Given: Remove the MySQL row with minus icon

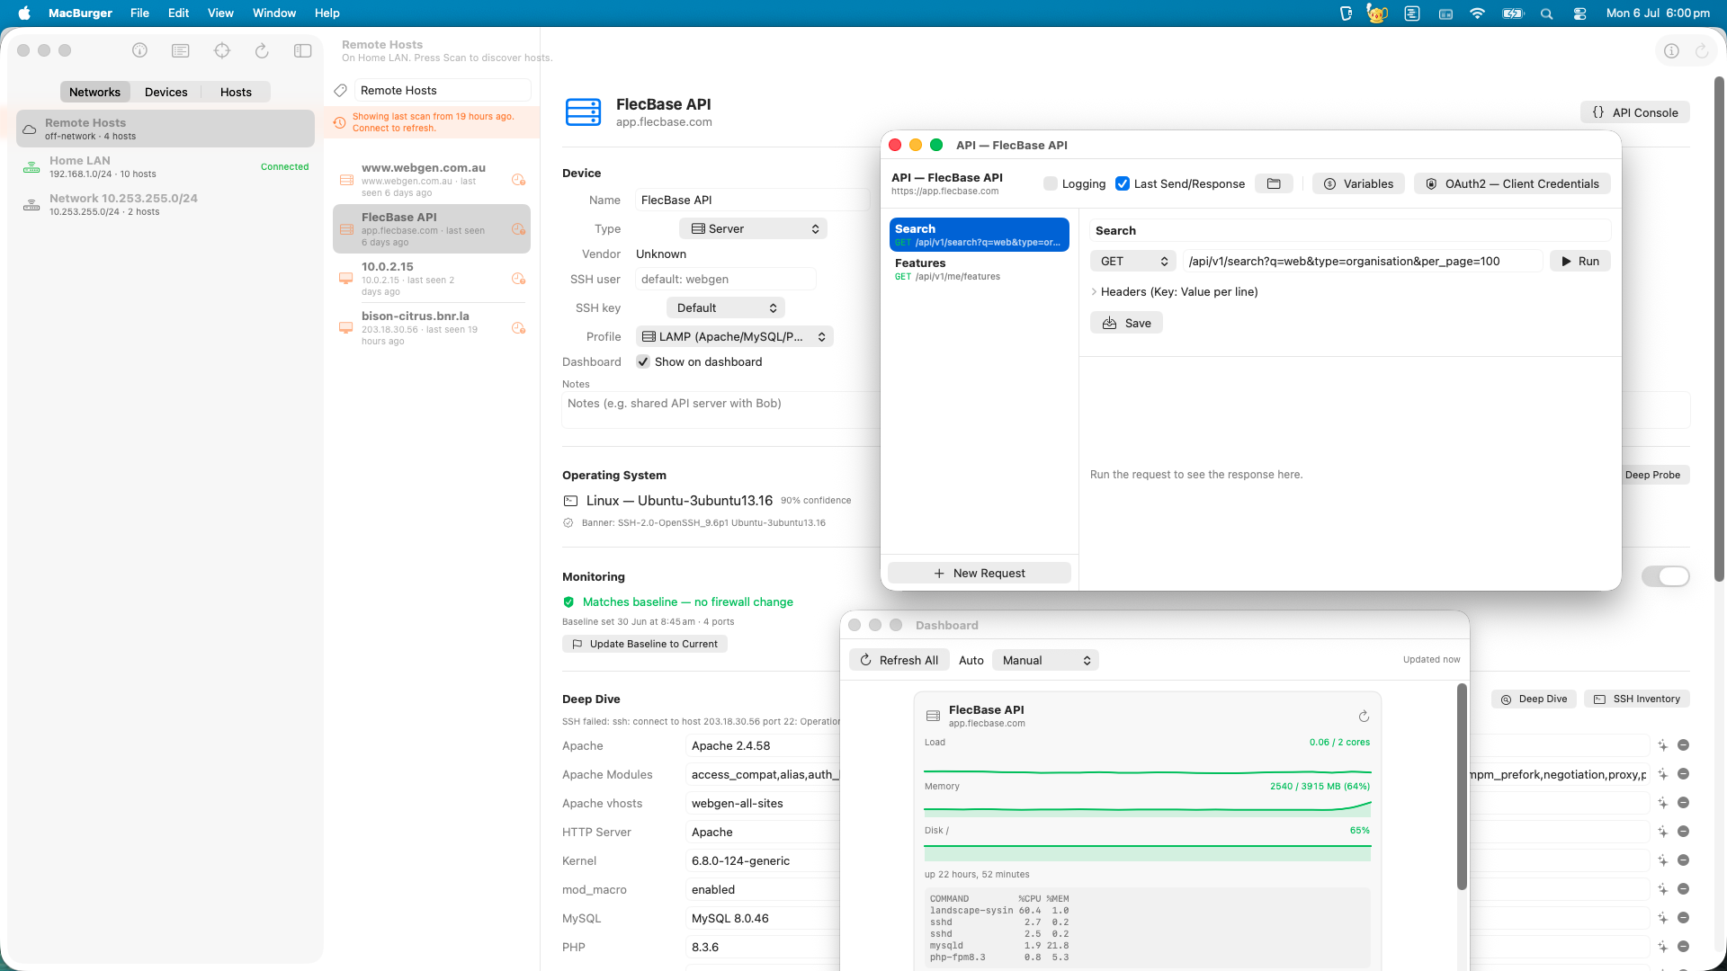Looking at the screenshot, I should (1683, 918).
